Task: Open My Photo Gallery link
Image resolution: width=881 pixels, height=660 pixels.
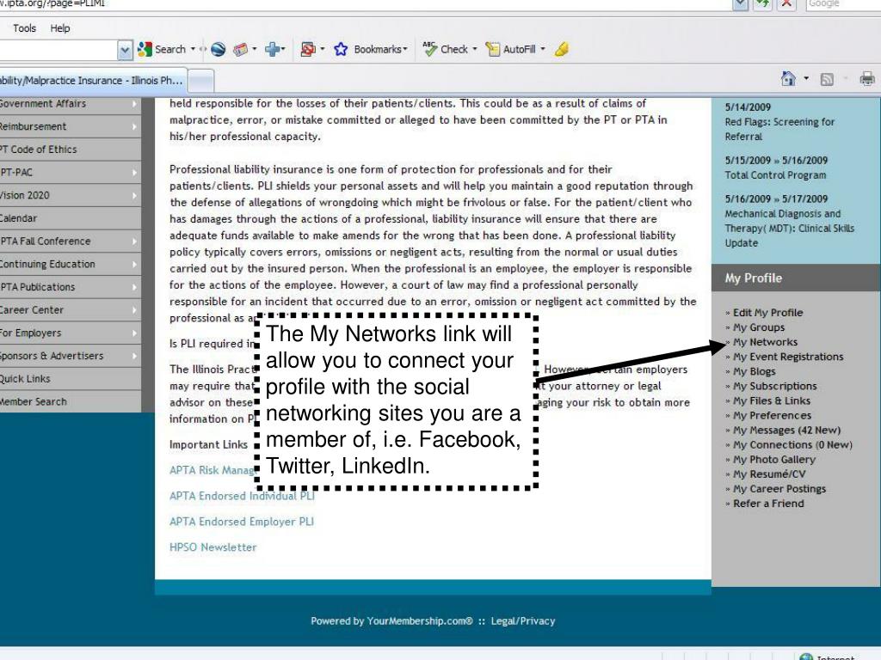Action: tap(773, 459)
